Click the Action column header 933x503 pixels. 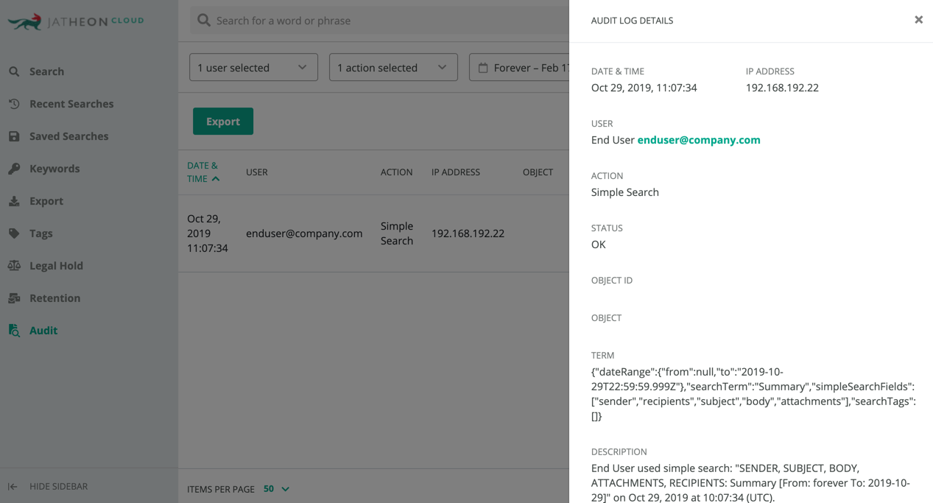tap(396, 172)
